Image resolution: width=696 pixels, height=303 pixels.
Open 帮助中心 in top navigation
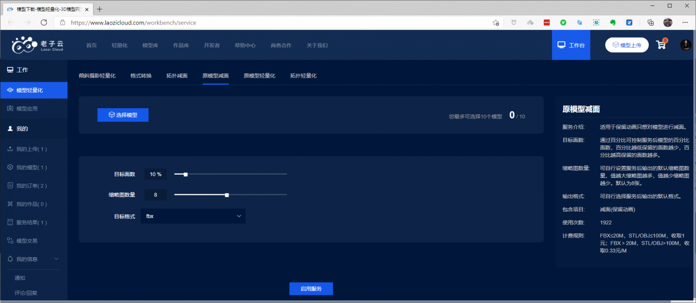245,45
